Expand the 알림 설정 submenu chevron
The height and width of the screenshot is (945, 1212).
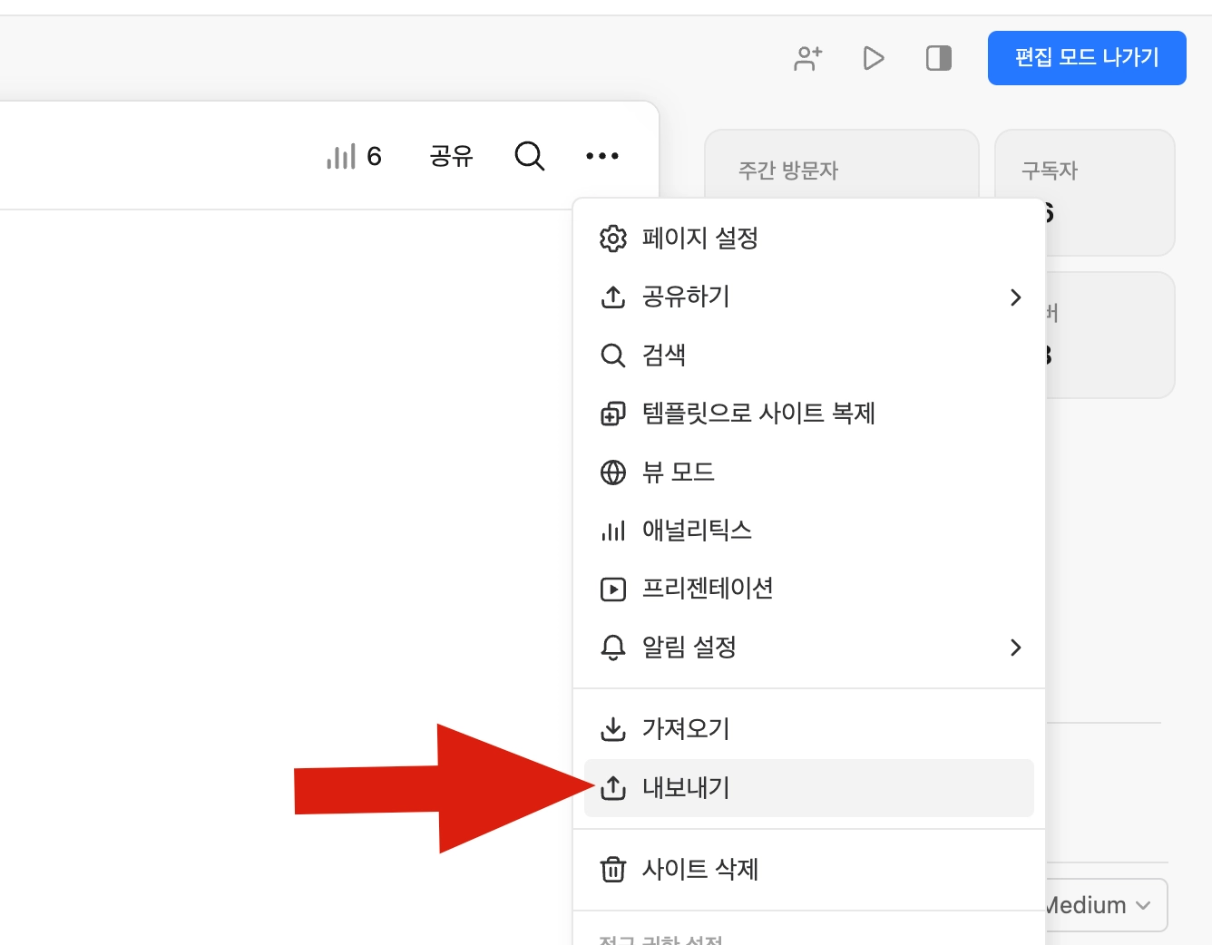1015,648
